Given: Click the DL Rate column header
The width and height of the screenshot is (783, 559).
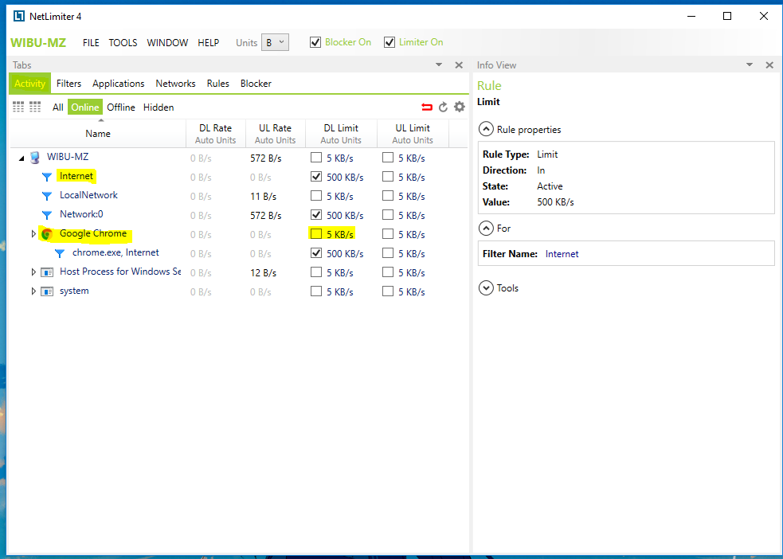Looking at the screenshot, I should pos(215,134).
